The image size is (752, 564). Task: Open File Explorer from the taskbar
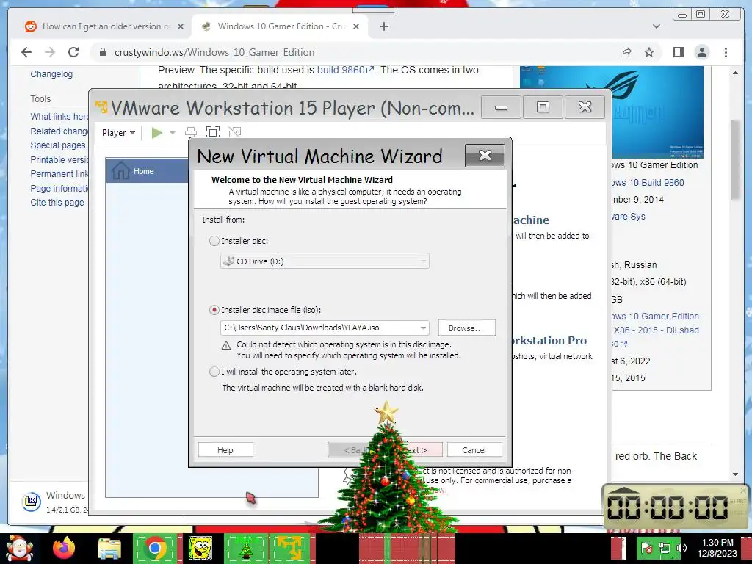click(109, 549)
